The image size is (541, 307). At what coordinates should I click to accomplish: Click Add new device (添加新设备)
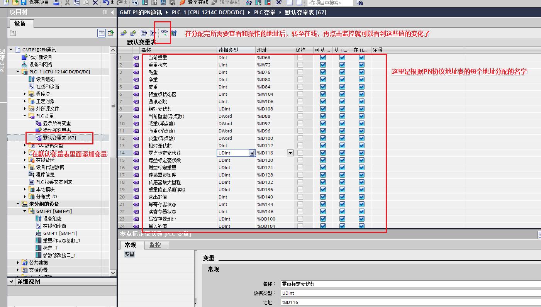point(41,57)
